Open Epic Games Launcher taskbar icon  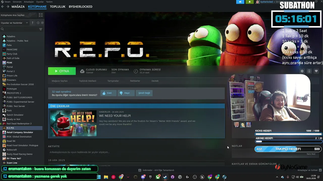click(x=150, y=177)
